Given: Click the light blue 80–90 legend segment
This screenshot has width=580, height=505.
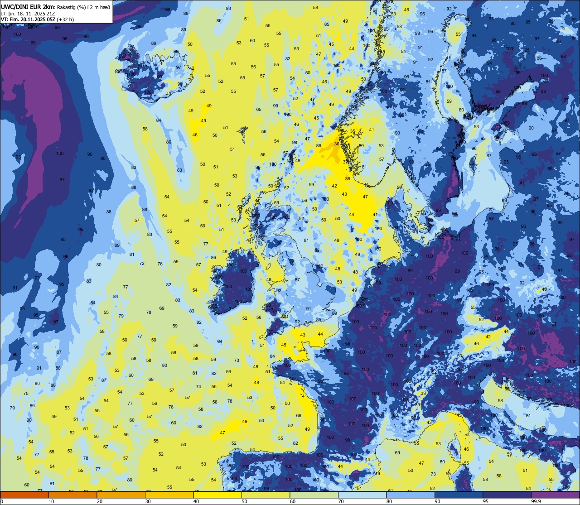Looking at the screenshot, I should [411, 495].
